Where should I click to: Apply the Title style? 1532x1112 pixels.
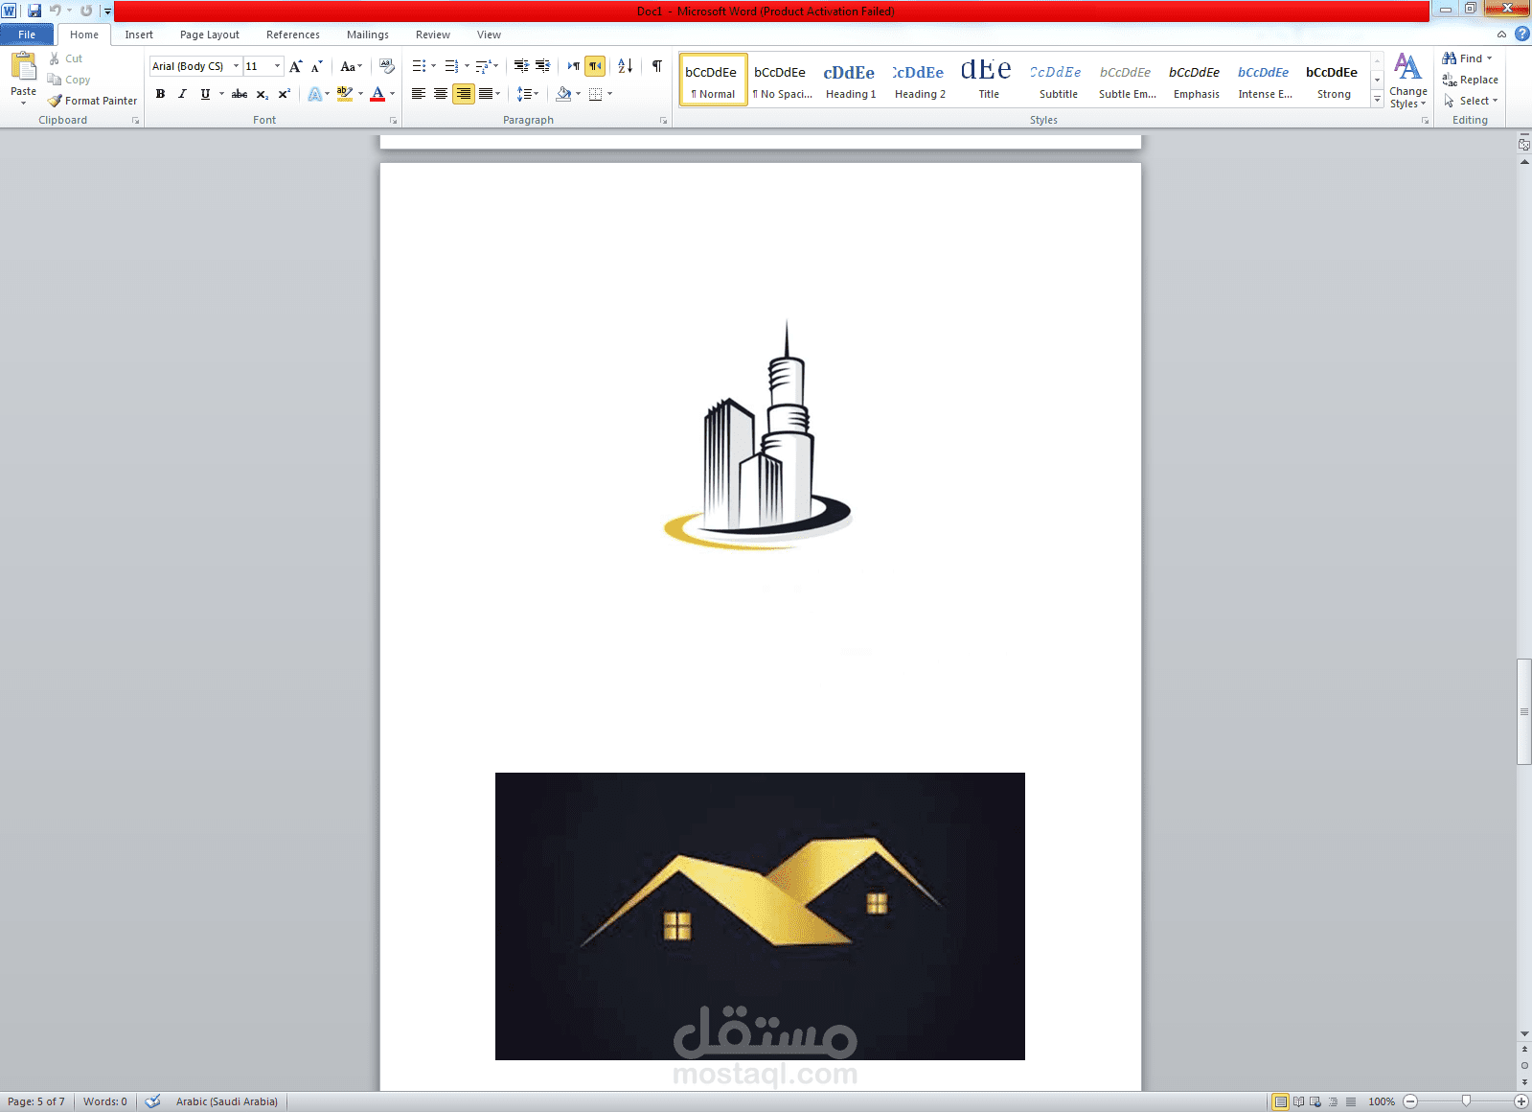(989, 81)
